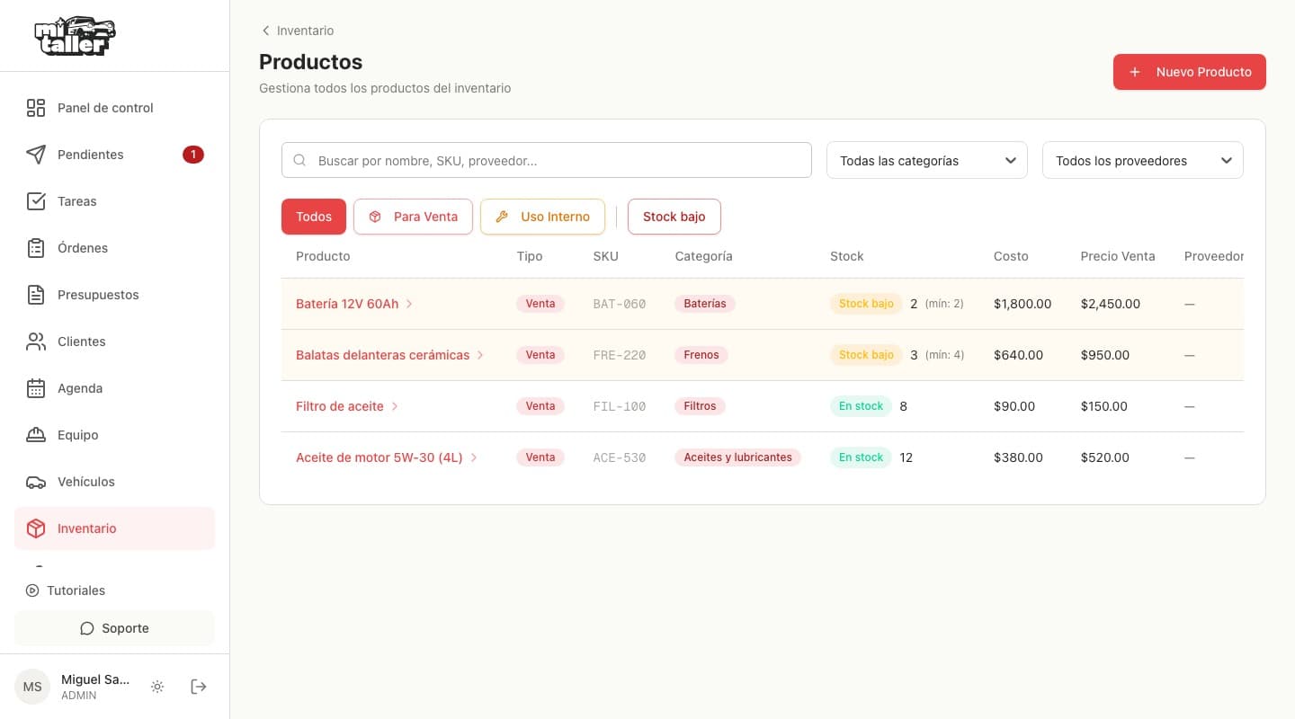Screen dimensions: 1295x719
Task: Go back to Inventario breadcrumb
Action: 298,31
